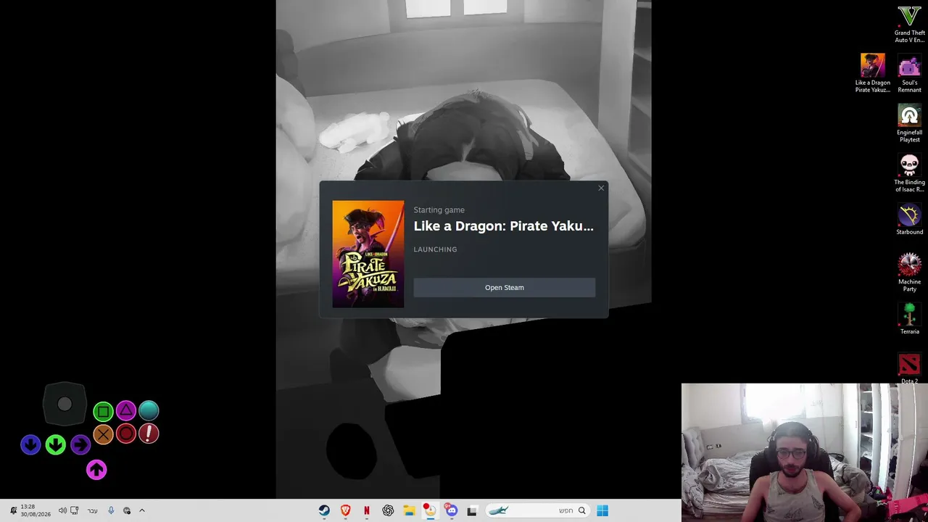928x522 pixels.
Task: Open the network tray icon
Action: [75, 510]
